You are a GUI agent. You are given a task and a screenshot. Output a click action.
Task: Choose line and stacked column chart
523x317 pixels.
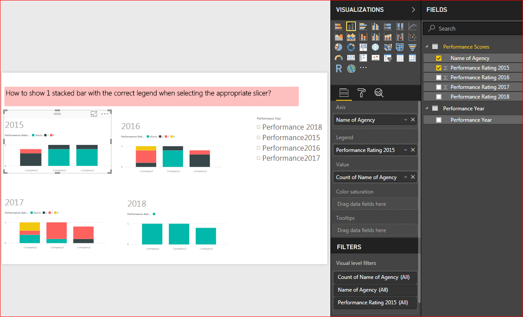pos(363,37)
